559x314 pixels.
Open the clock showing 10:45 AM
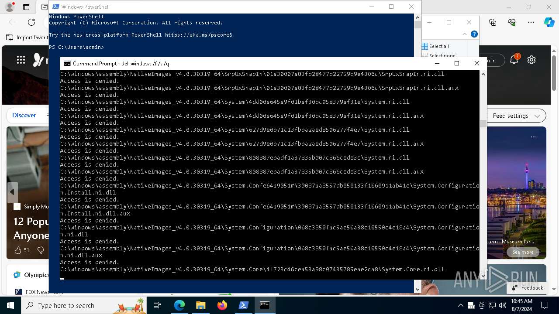click(521, 305)
